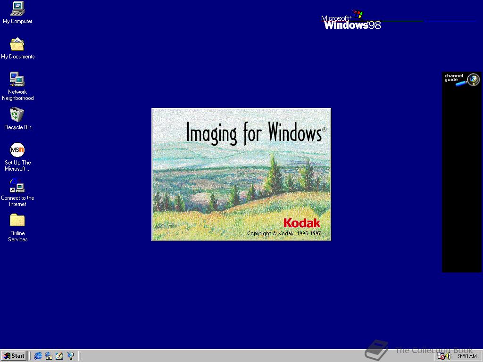The height and width of the screenshot is (362, 483).
Task: Click the Task Scheduler tray icon
Action: click(x=441, y=356)
